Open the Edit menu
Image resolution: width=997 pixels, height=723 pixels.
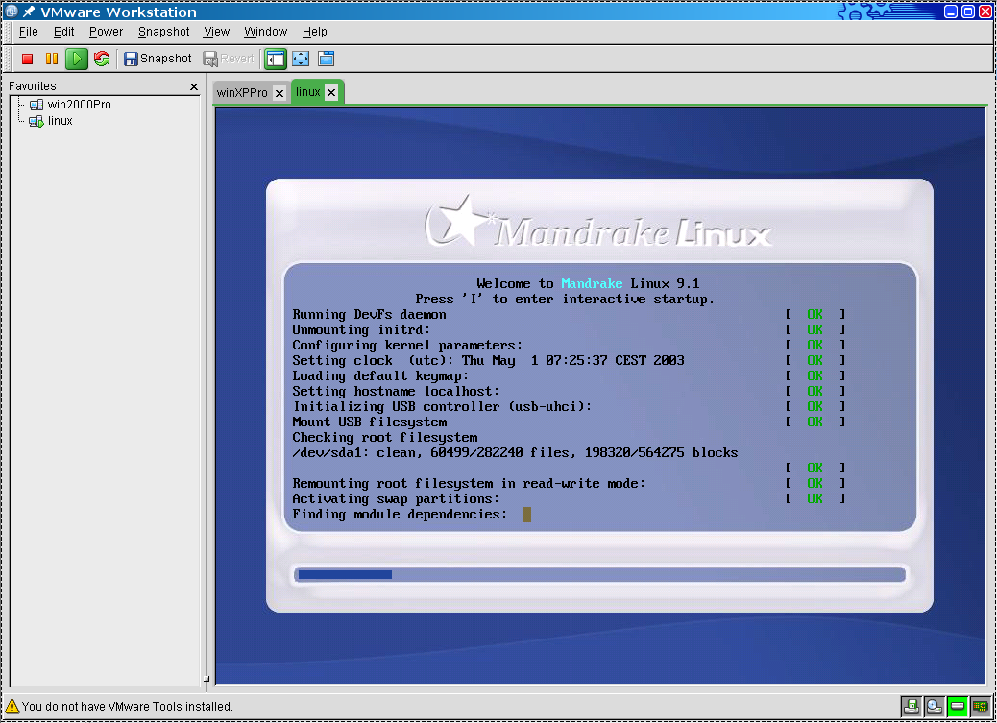pos(63,32)
